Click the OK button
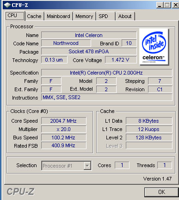Screen dimensions: 179x200 pos(161,192)
